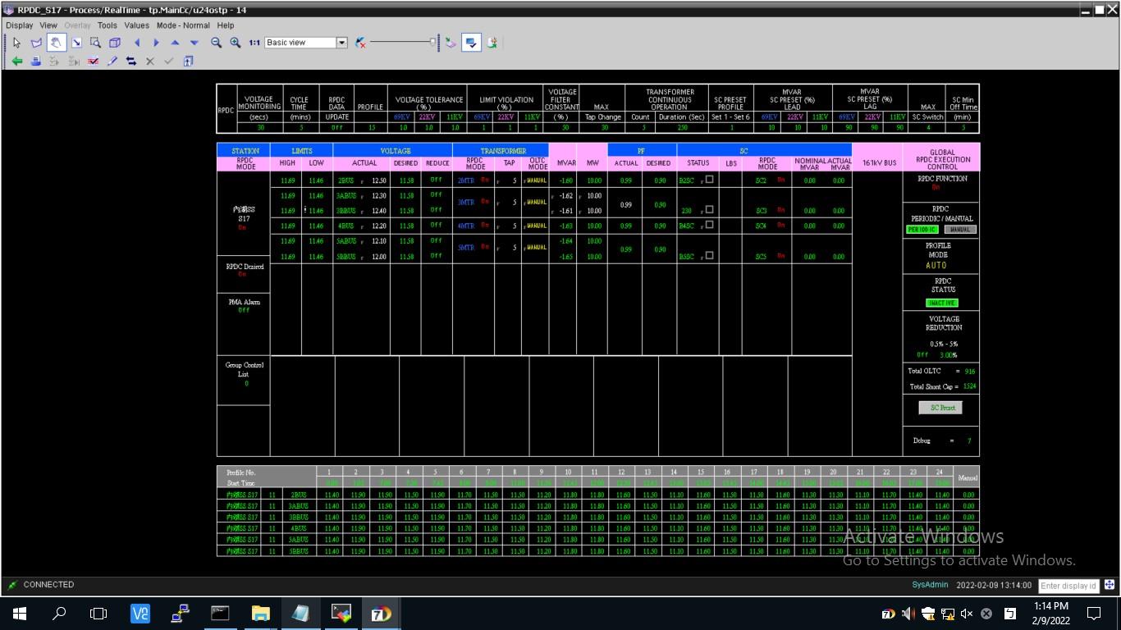Click the toolbar icon right of slider
This screenshot has width=1121, height=630.
(x=451, y=43)
